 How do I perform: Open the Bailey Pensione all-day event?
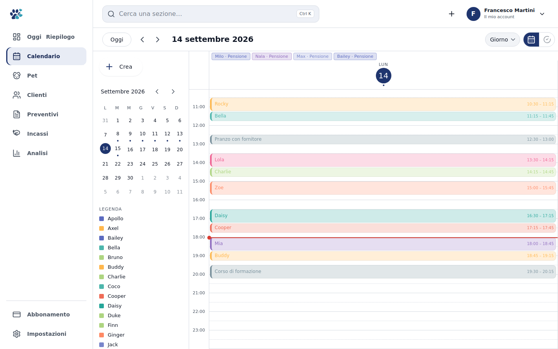click(355, 56)
